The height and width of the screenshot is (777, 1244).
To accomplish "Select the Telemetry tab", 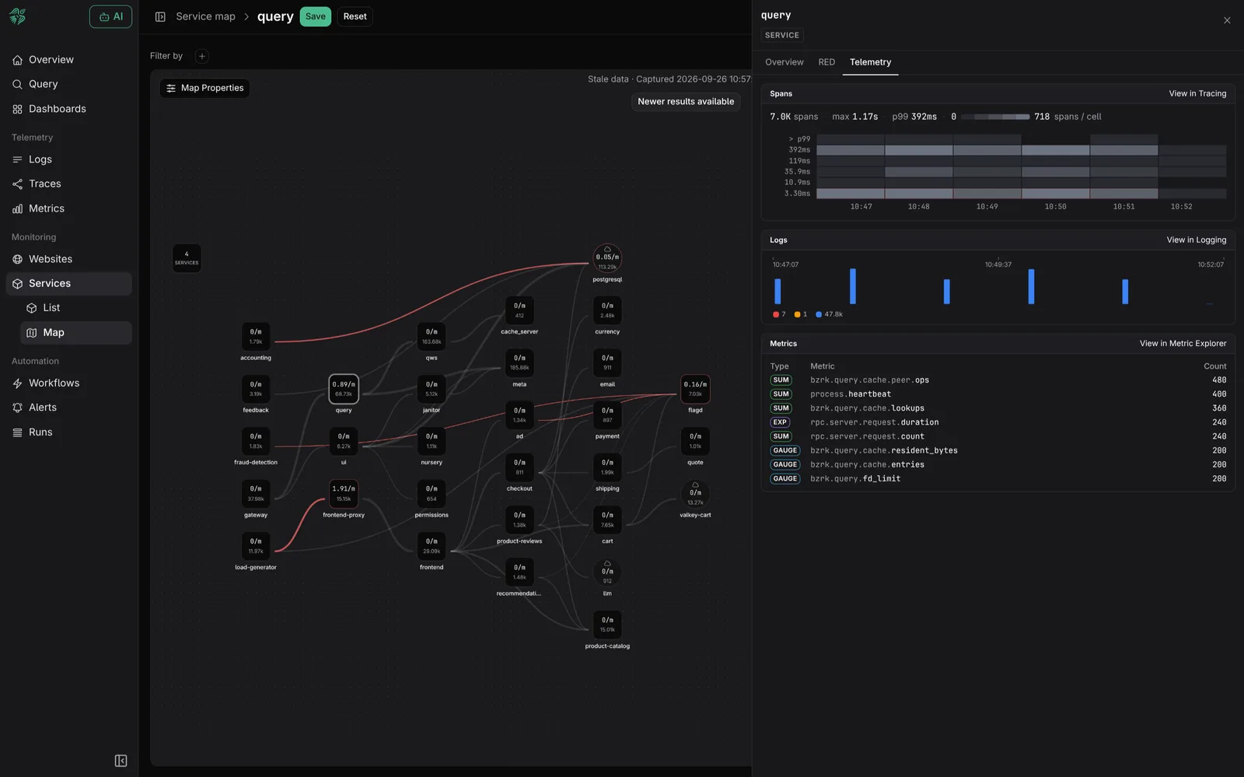I will pyautogui.click(x=870, y=62).
